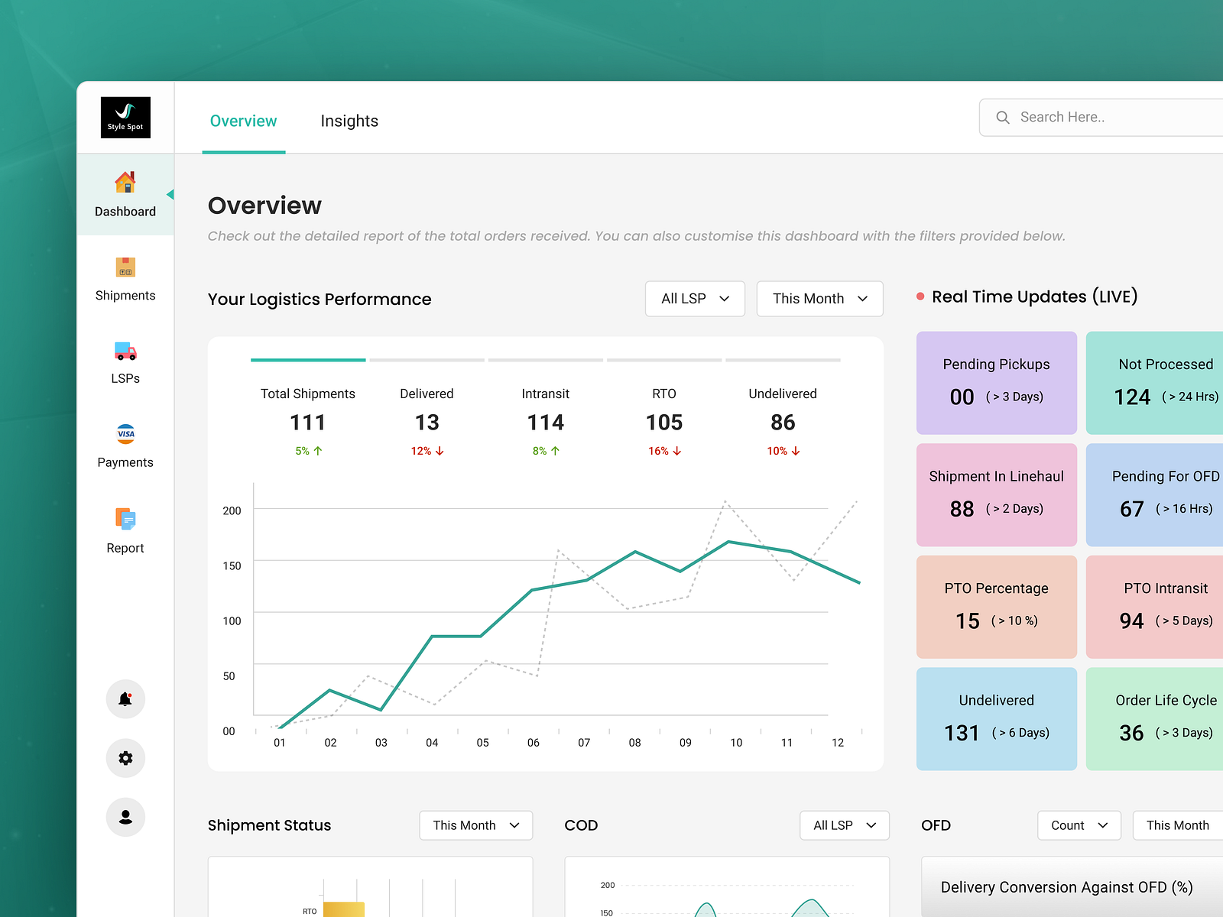Expand the This Month dropdown for Shipment Status
Viewport: 1223px width, 917px height.
point(475,825)
